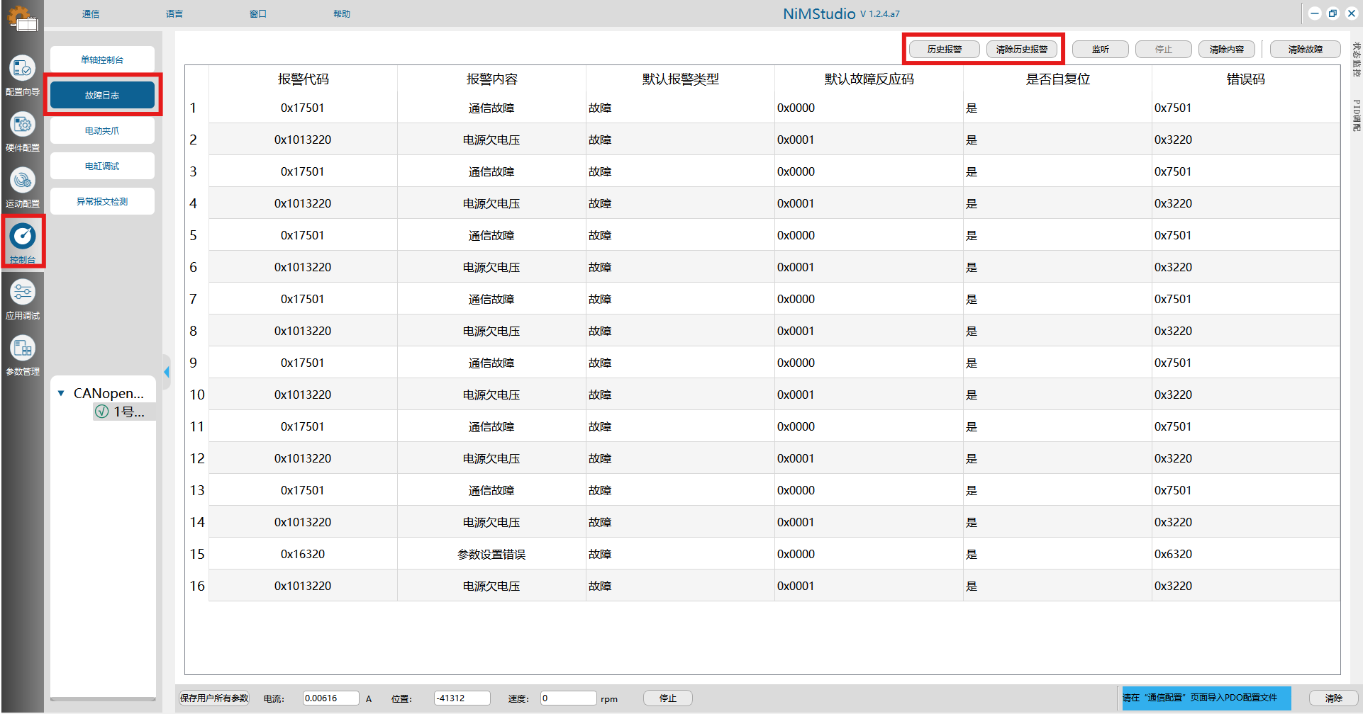This screenshot has width=1363, height=714.
Task: Click cell 0x16320 in row 15
Action: click(303, 554)
